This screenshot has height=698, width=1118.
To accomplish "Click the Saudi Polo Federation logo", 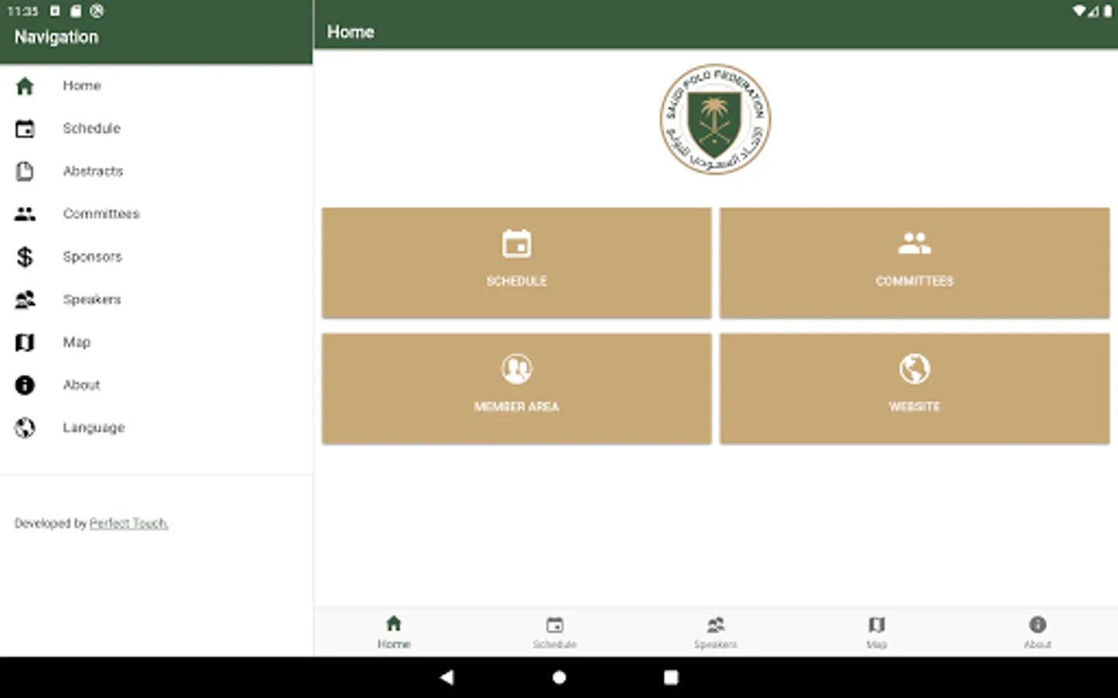I will [x=715, y=119].
